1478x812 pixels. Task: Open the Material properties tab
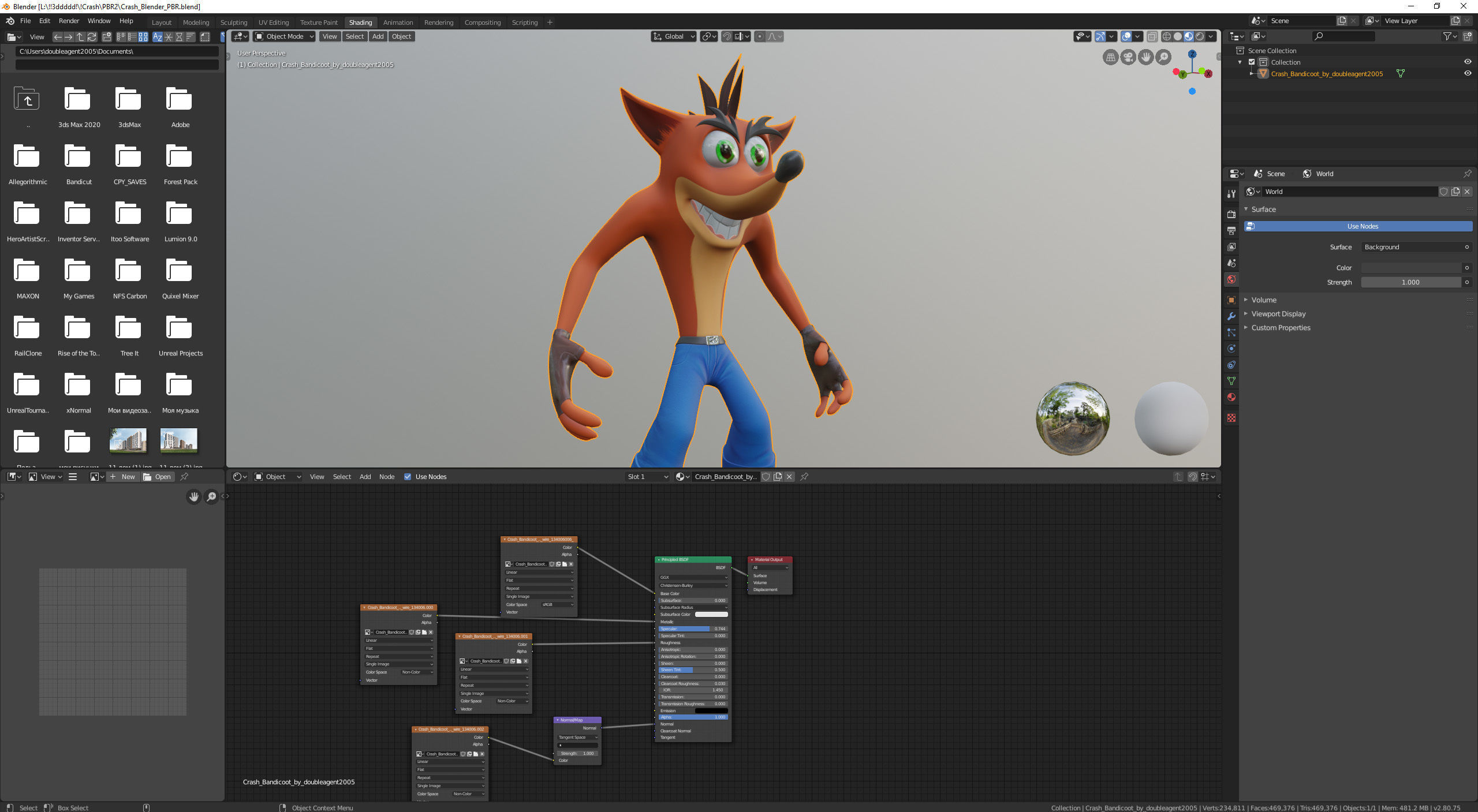(1231, 396)
